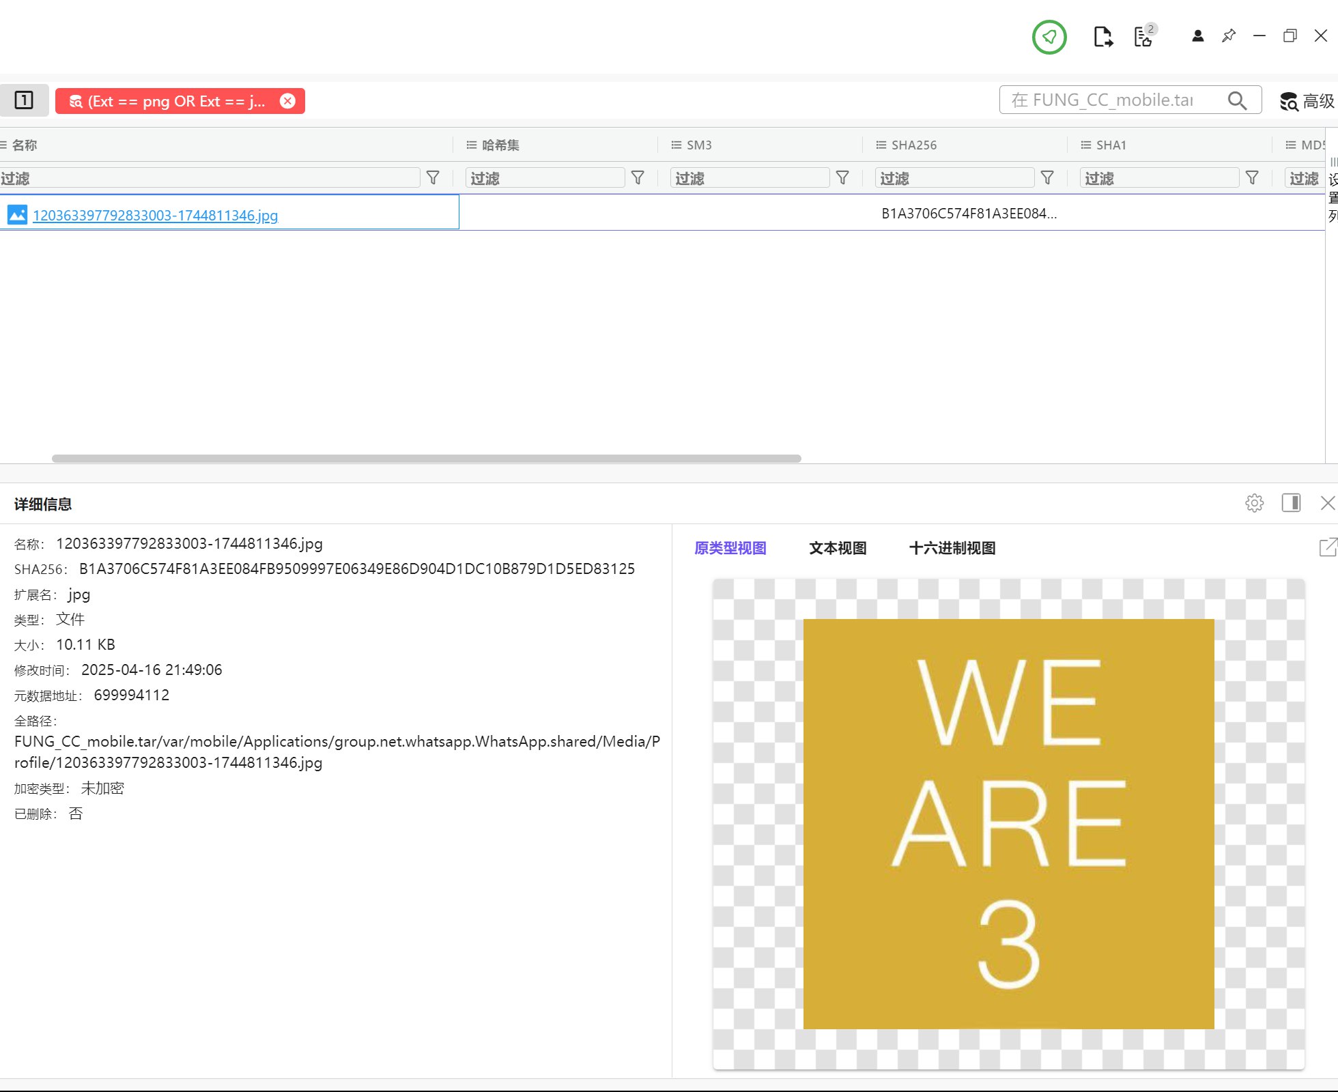1338x1092 pixels.
Task: Switch to 十六进制视图 tab
Action: [952, 548]
